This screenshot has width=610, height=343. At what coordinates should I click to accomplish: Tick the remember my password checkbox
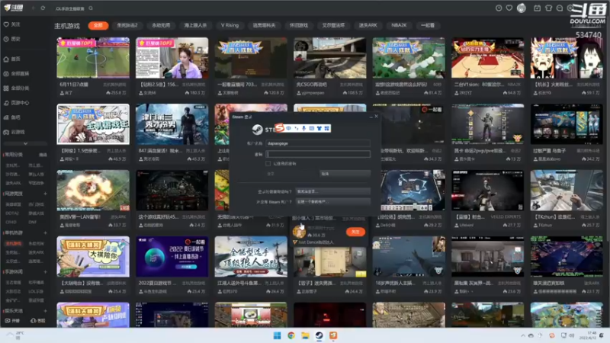(268, 164)
